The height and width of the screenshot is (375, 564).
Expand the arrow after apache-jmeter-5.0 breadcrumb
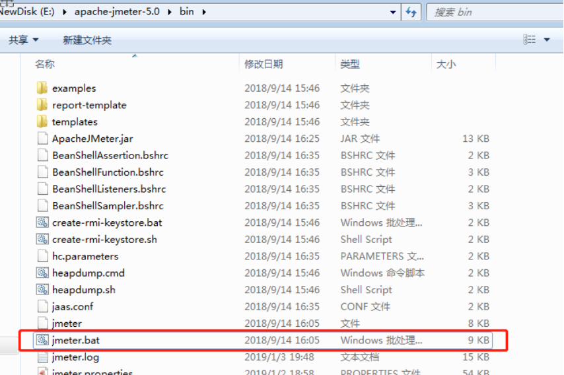(170, 12)
